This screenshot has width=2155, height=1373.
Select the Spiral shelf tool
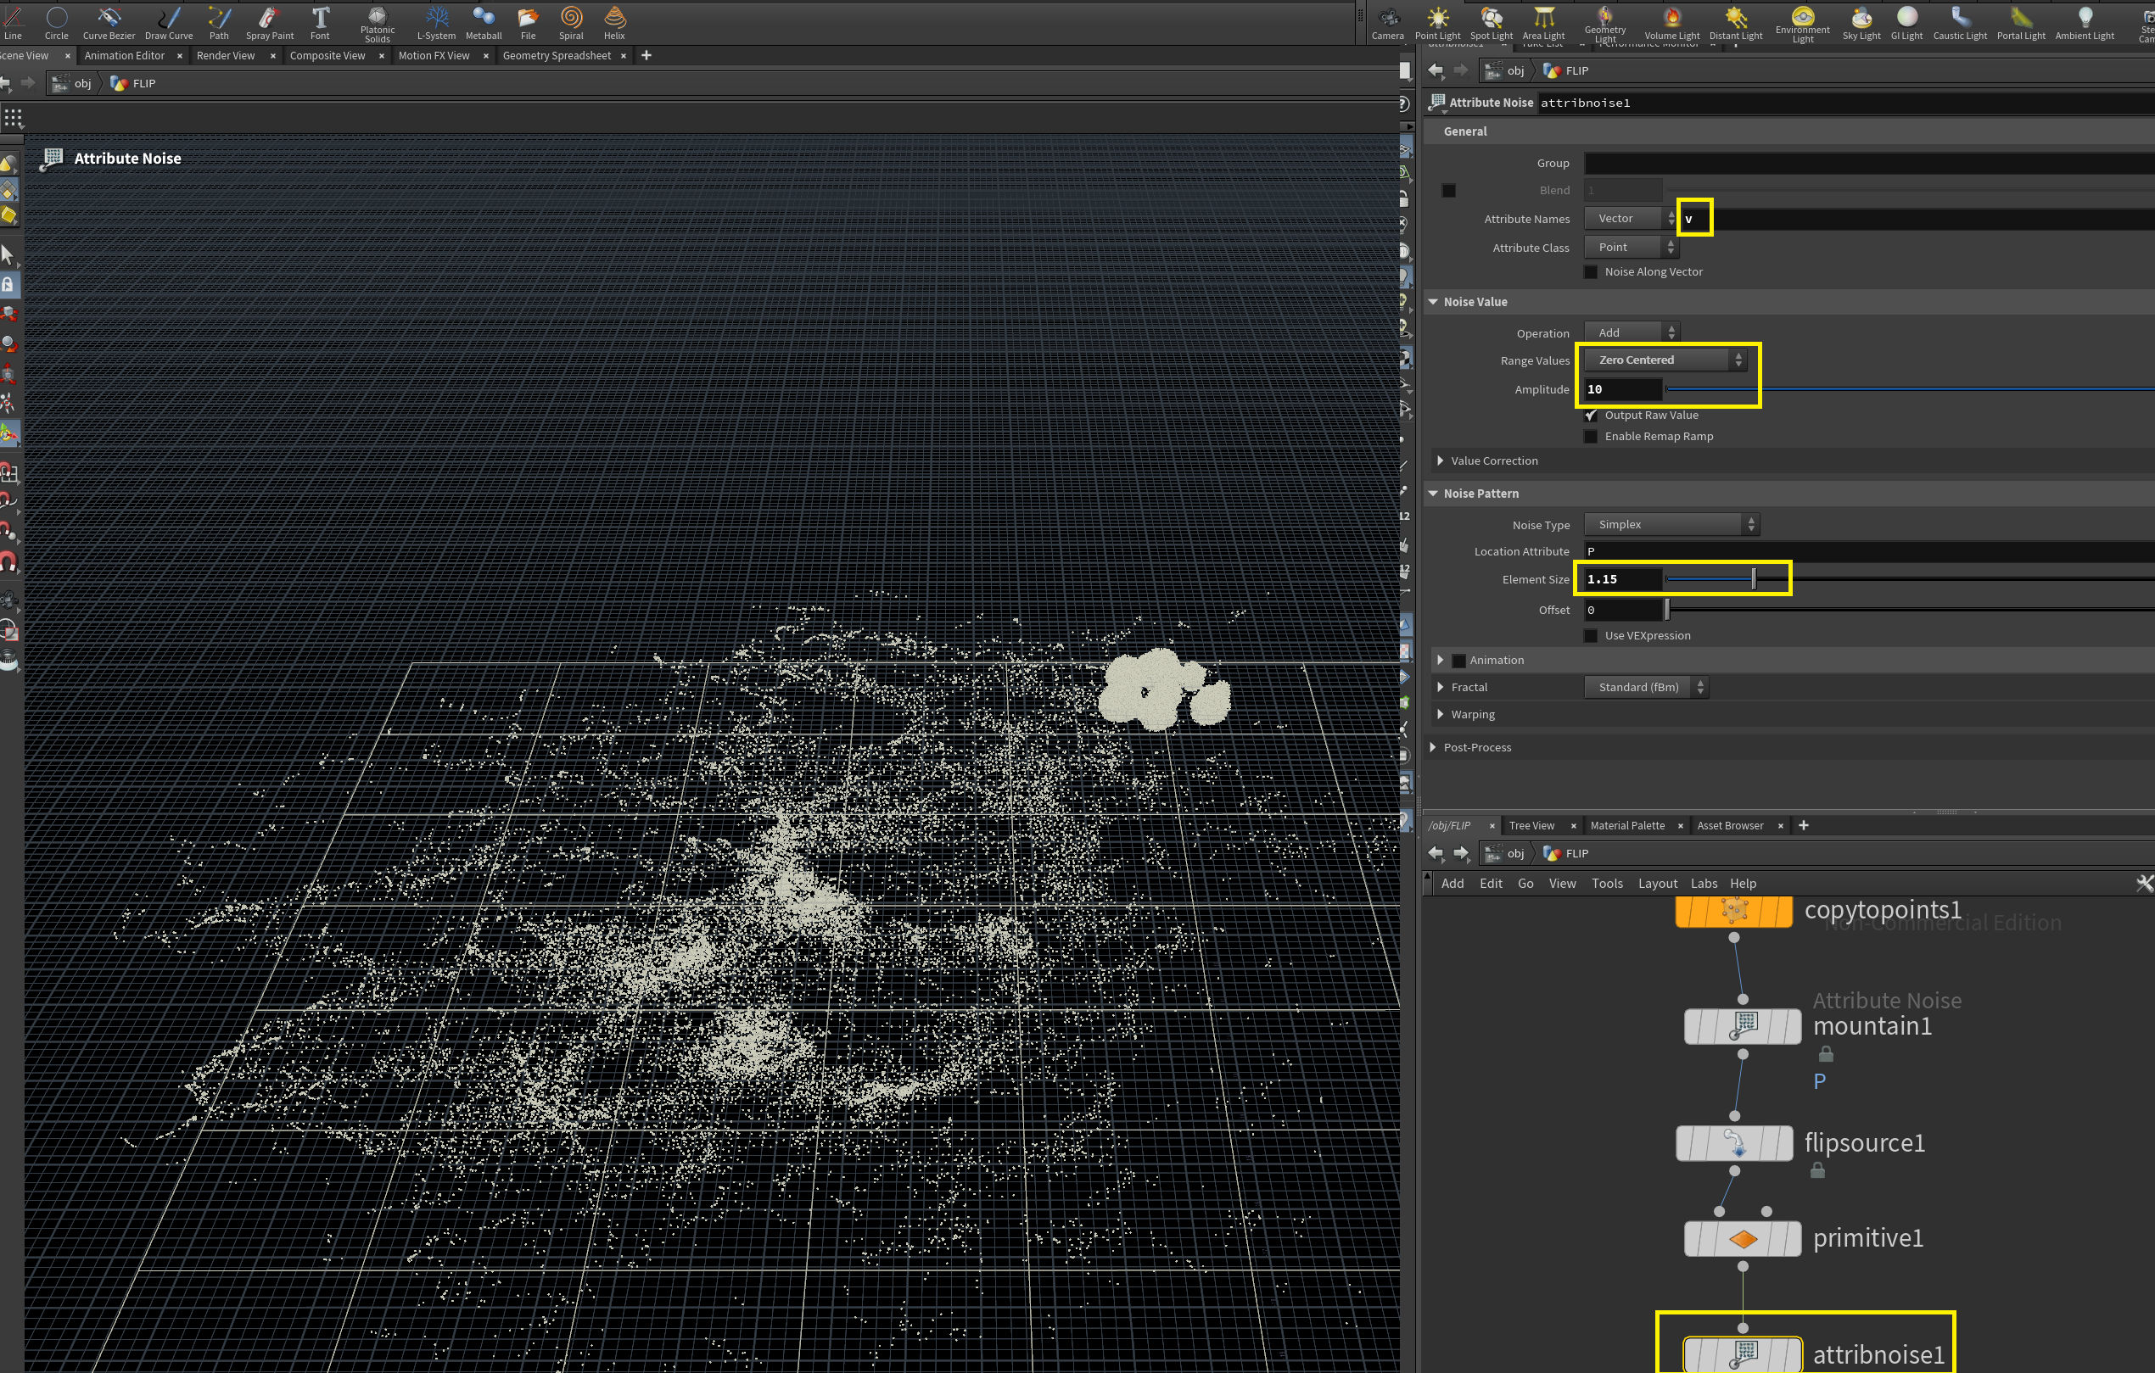click(571, 21)
